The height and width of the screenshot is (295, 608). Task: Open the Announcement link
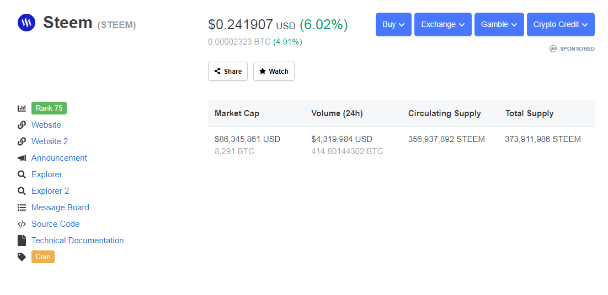[x=60, y=158]
